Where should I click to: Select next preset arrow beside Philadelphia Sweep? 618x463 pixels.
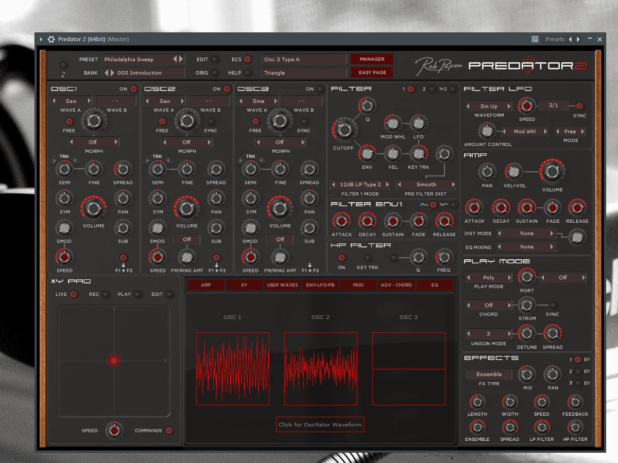click(x=181, y=59)
